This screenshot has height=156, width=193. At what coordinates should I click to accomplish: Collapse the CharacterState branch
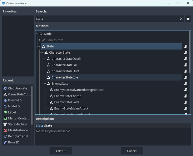tap(42, 52)
